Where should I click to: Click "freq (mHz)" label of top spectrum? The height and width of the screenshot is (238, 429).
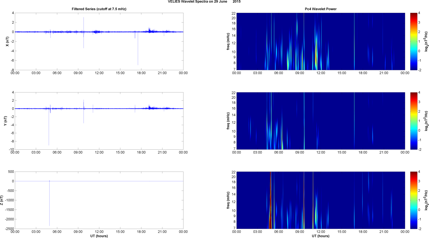pos(228,41)
